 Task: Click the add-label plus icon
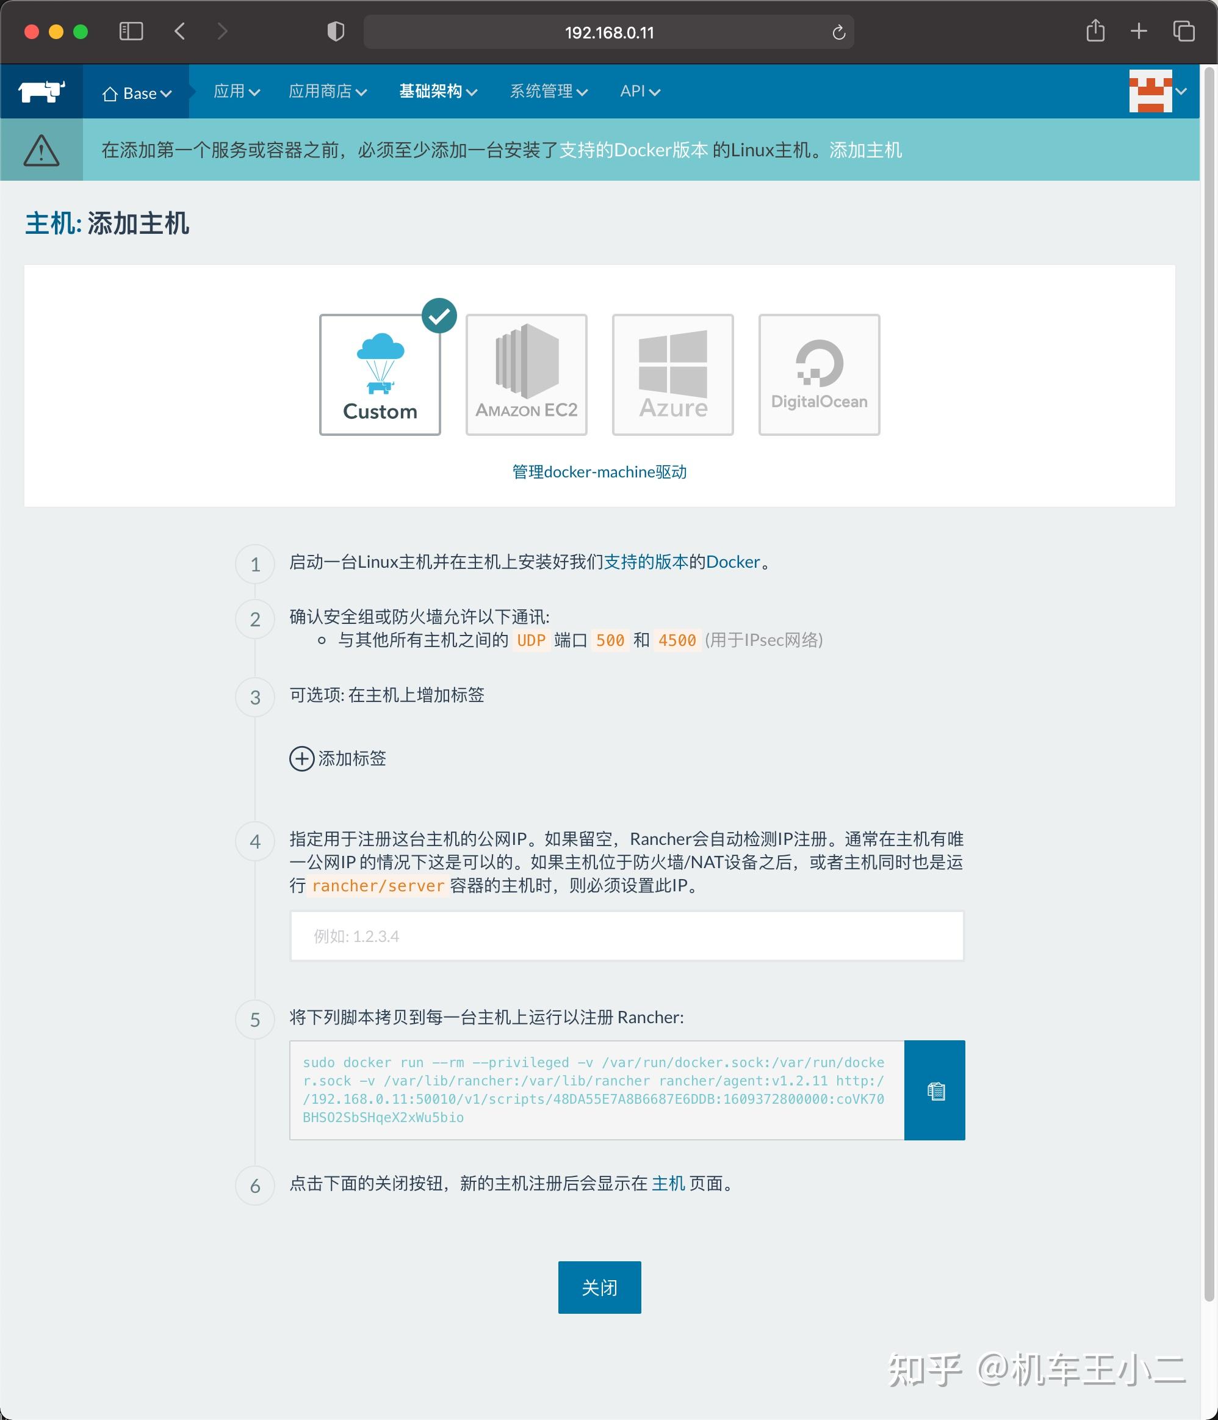[301, 759]
